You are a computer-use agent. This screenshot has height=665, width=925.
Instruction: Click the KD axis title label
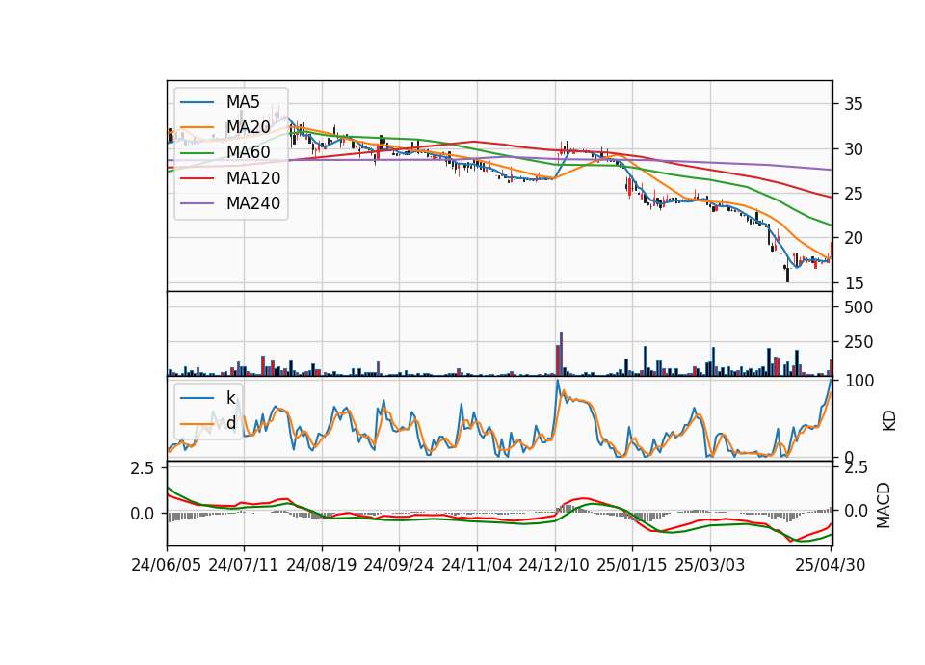(x=889, y=420)
